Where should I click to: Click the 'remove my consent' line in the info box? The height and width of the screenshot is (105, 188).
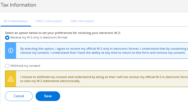coord(103,53)
